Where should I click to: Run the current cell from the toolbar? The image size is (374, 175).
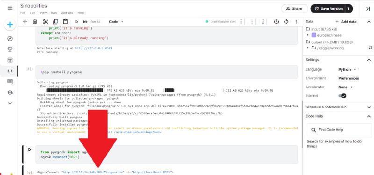(77, 22)
